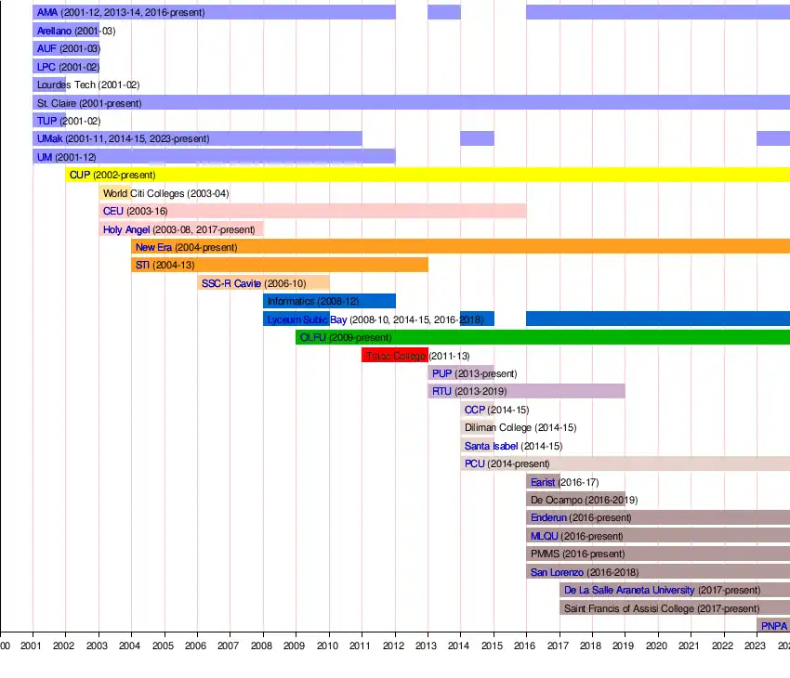Select the Informatics link
Image resolution: width=790 pixels, height=678 pixels.
291,302
